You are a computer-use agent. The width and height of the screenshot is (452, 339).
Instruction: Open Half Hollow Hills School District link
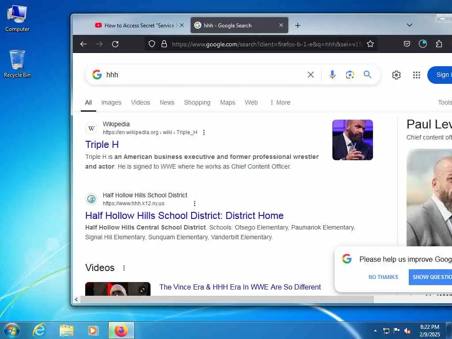pos(185,215)
